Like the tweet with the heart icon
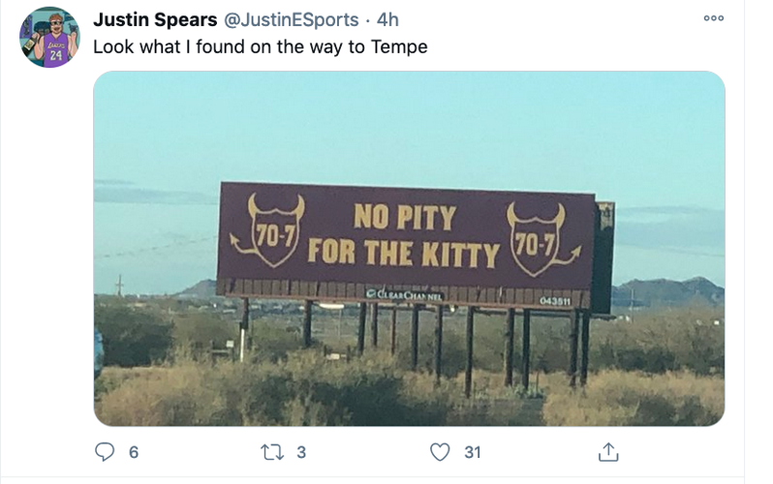The image size is (773, 484). point(440,451)
